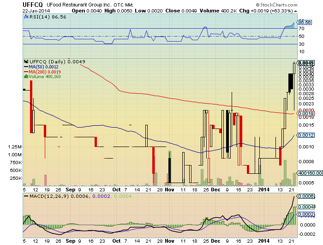The width and height of the screenshot is (323, 245).
Task: Click the MACD signal tag 0.0002
Action: coord(305,214)
